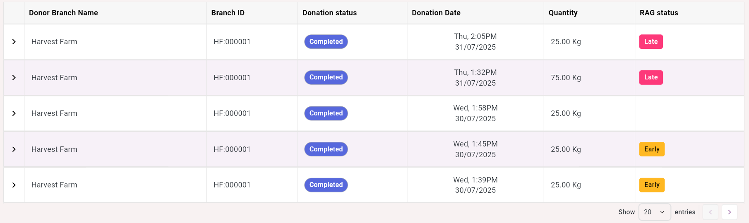
Task: Expand the Wed 1:39PM donation row
Action: [x=14, y=185]
